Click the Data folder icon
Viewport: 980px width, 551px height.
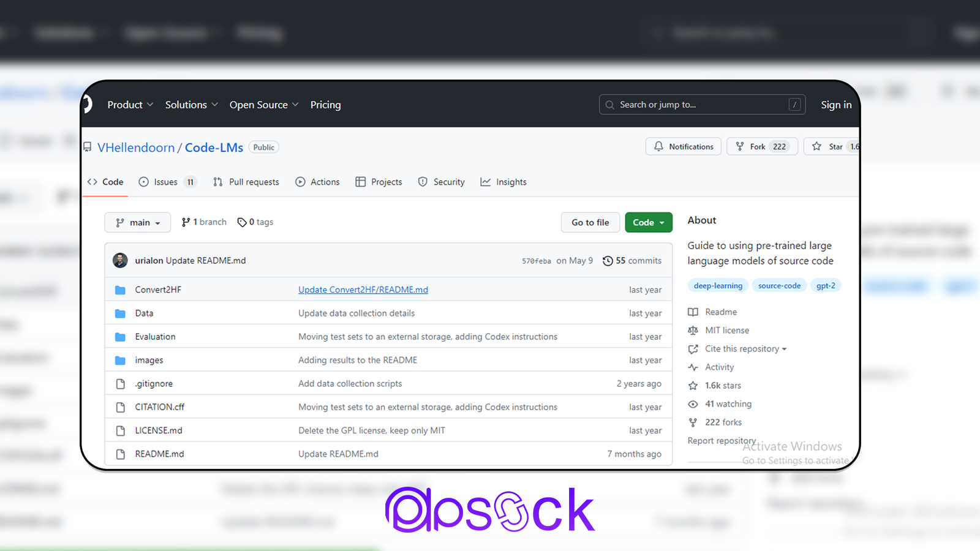120,313
